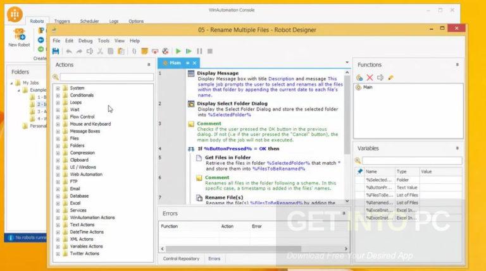Click the WinAutomation logo in the Console
Viewport: 486px width, 271px height.
point(15,15)
